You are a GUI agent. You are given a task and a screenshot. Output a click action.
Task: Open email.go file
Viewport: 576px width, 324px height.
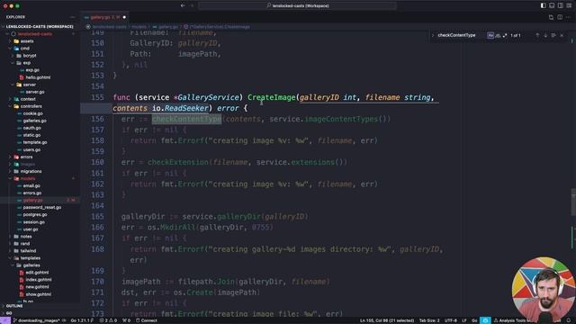31,186
